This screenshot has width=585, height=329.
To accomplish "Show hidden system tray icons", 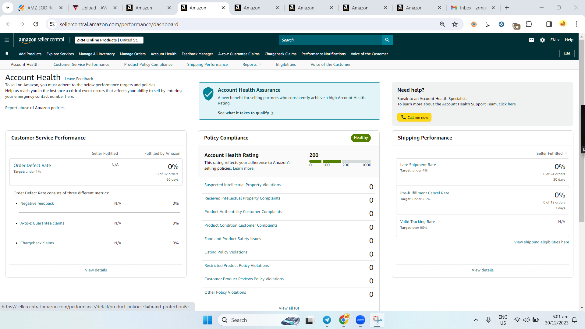I will [476, 320].
